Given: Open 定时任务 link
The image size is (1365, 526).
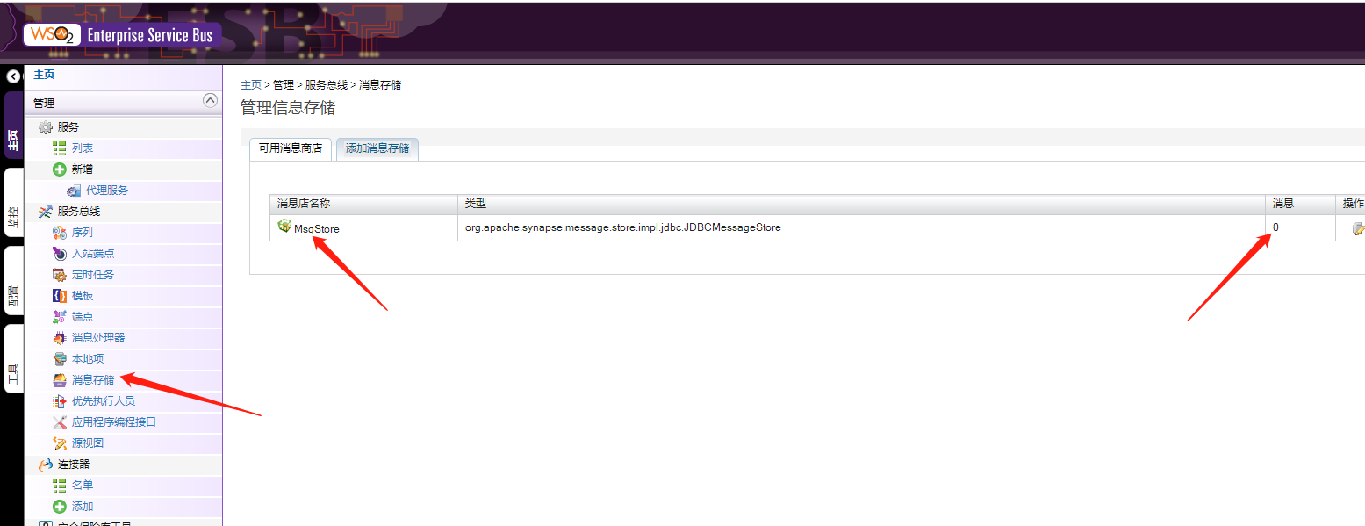Looking at the screenshot, I should click(x=93, y=275).
